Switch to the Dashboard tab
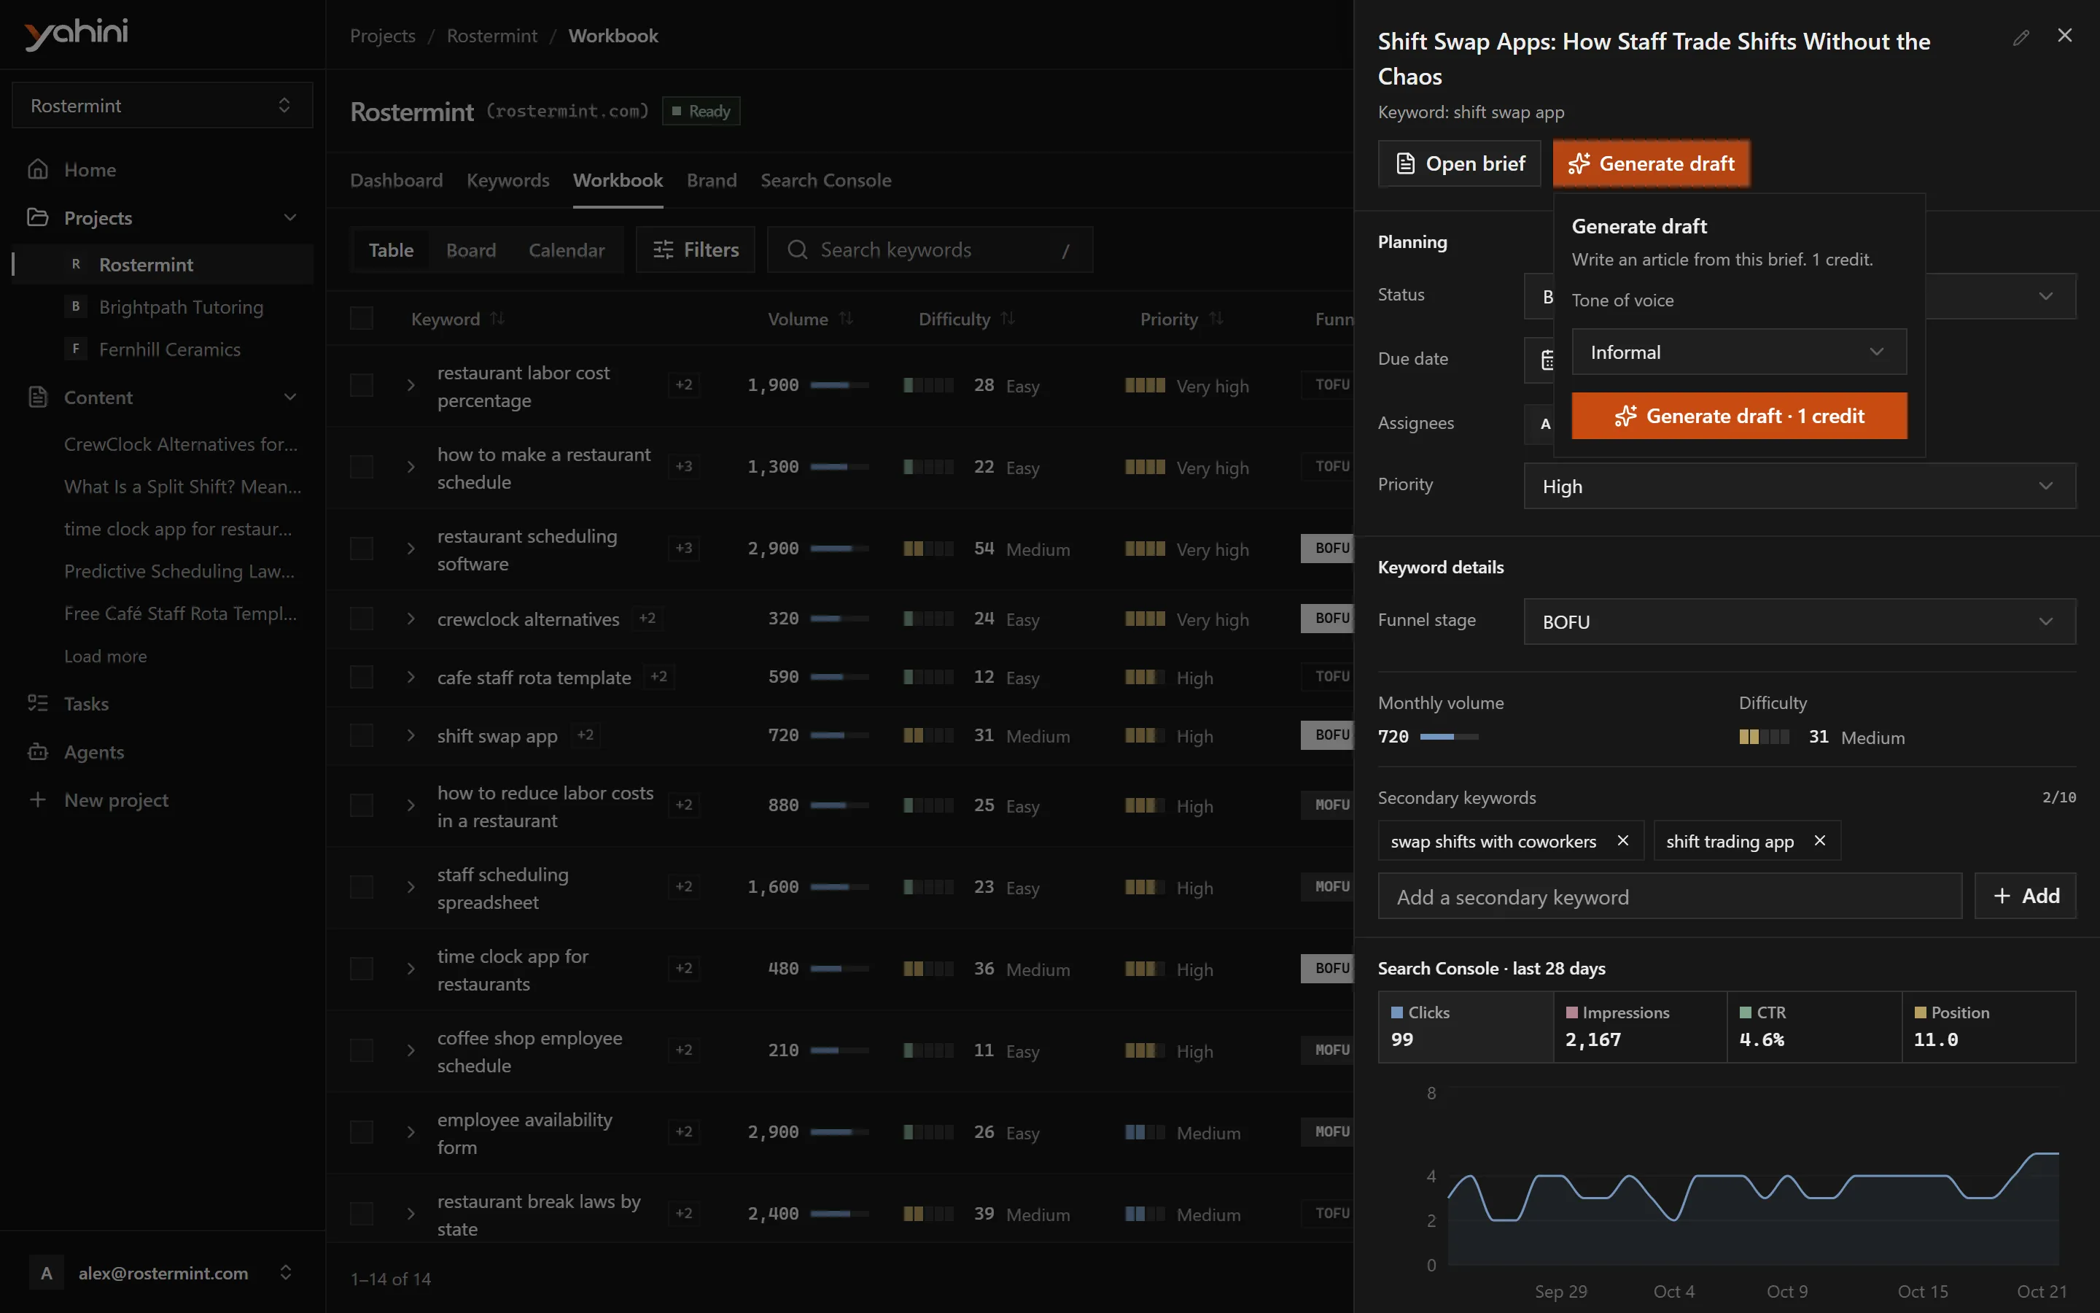This screenshot has height=1313, width=2100. tap(396, 181)
